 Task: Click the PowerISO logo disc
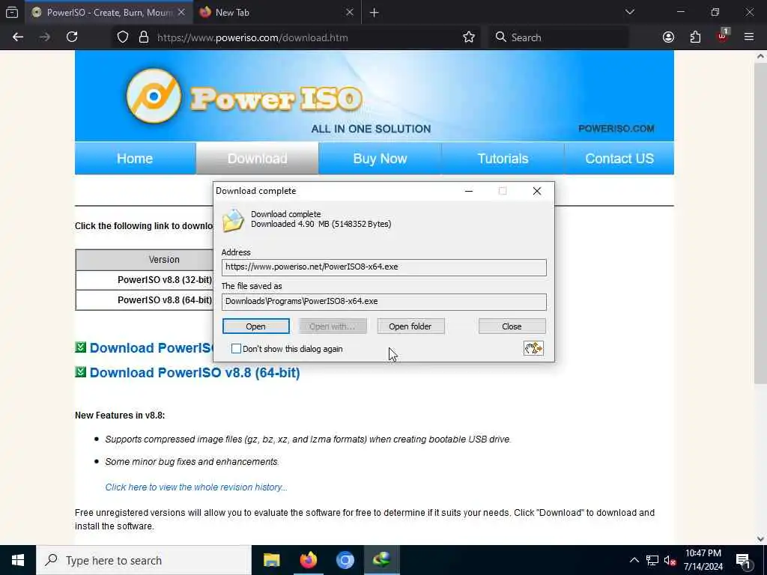pyautogui.click(x=154, y=96)
